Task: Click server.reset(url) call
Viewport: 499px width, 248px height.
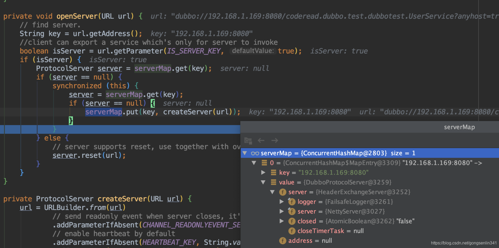Action: (x=87, y=155)
